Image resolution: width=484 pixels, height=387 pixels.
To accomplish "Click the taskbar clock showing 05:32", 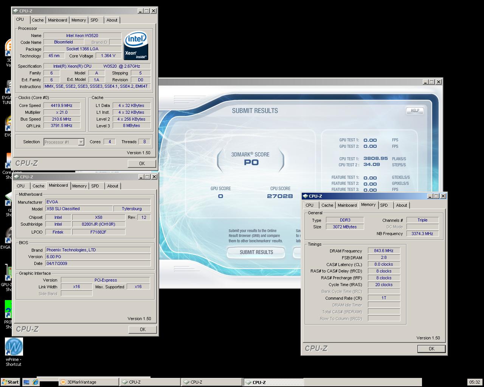I will (475, 382).
